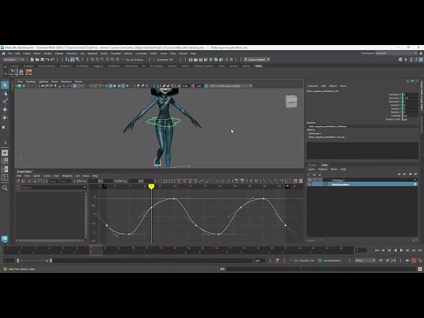The width and height of the screenshot is (424, 318).
Task: Toggle the color management icon in viewport
Action: point(206,86)
